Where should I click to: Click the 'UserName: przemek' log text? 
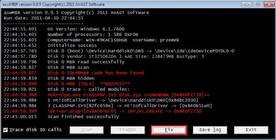pos(156,40)
